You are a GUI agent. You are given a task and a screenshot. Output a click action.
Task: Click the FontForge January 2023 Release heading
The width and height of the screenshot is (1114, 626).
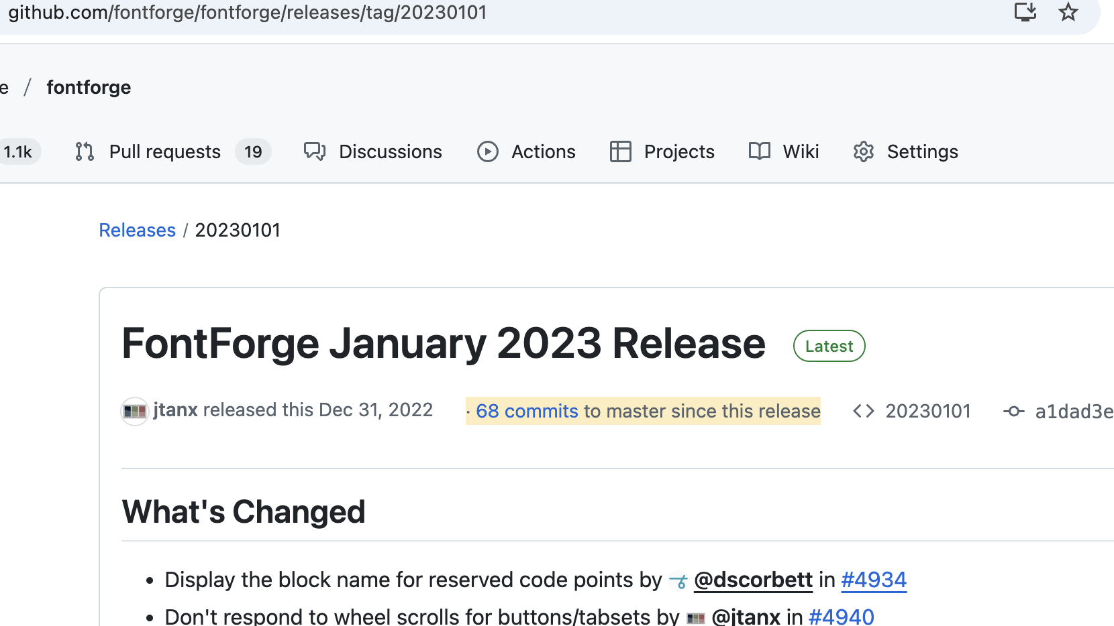444,344
